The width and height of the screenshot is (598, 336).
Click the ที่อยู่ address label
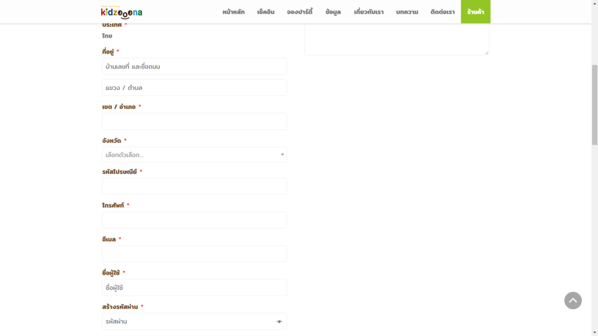pos(108,51)
